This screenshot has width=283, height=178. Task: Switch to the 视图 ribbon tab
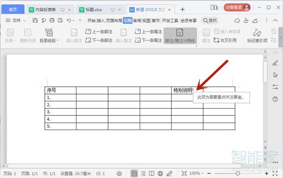(146, 21)
